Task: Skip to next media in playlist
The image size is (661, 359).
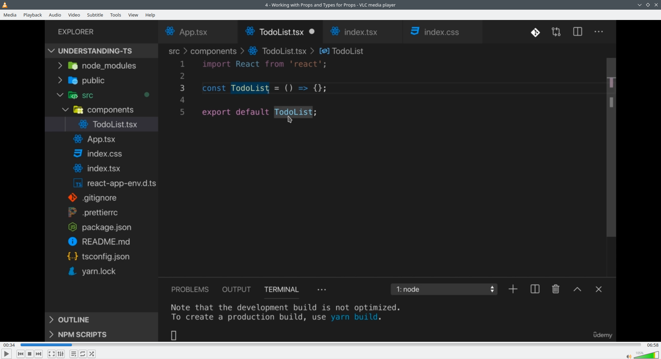Action: (x=39, y=354)
